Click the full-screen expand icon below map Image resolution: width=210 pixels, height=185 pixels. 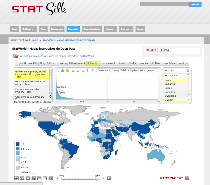[16, 178]
